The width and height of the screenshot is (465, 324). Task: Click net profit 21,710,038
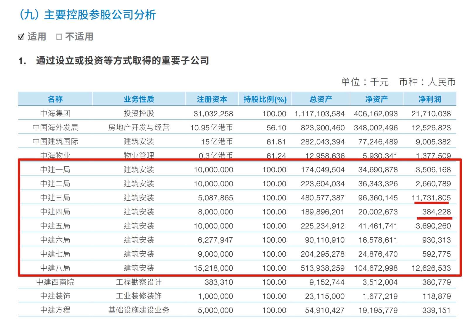point(431,114)
